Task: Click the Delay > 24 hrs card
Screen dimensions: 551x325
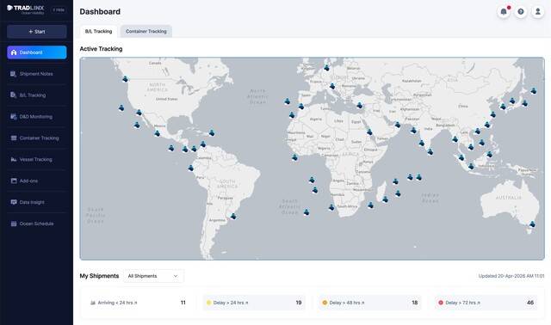Action: (x=254, y=303)
